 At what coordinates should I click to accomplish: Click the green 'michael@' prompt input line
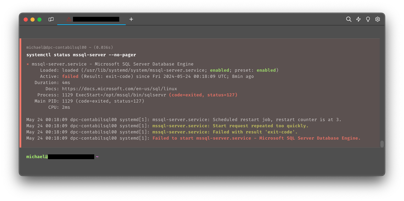[62, 157]
